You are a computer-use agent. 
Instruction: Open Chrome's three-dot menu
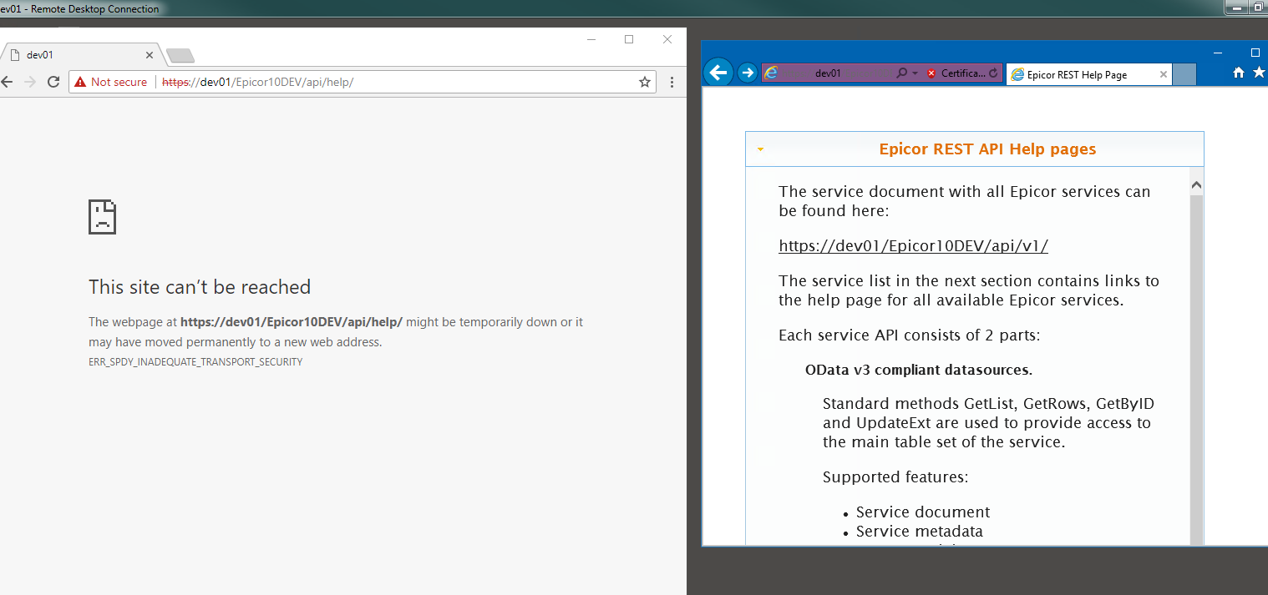pyautogui.click(x=672, y=82)
